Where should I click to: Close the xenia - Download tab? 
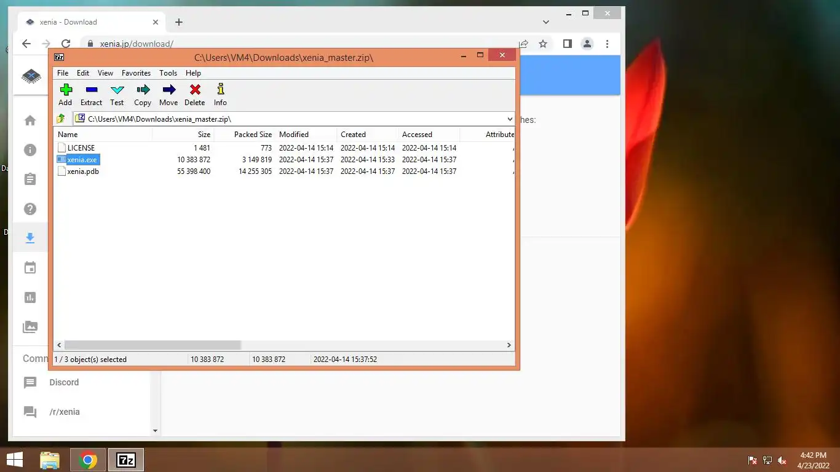coord(156,22)
